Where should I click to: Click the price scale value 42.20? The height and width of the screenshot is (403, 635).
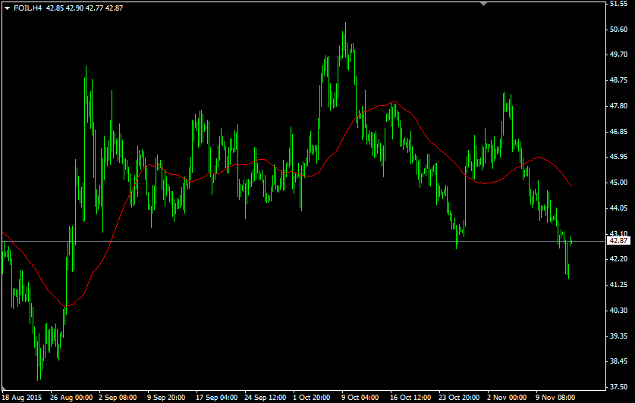point(619,259)
